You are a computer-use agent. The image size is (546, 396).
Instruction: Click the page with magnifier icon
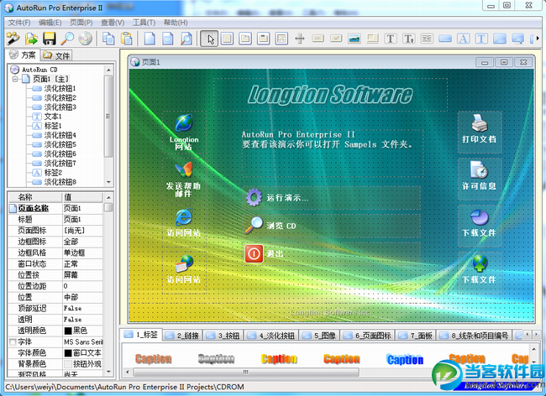(x=186, y=39)
